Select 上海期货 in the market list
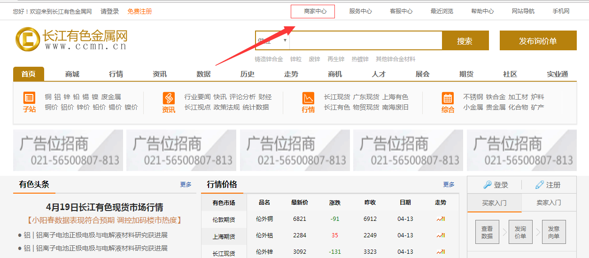 224,236
